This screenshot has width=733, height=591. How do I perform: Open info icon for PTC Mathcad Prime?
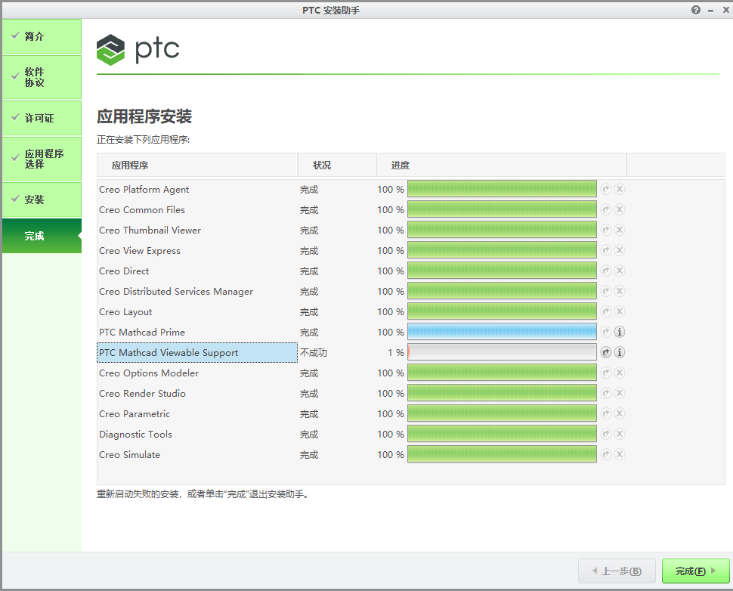click(x=620, y=332)
